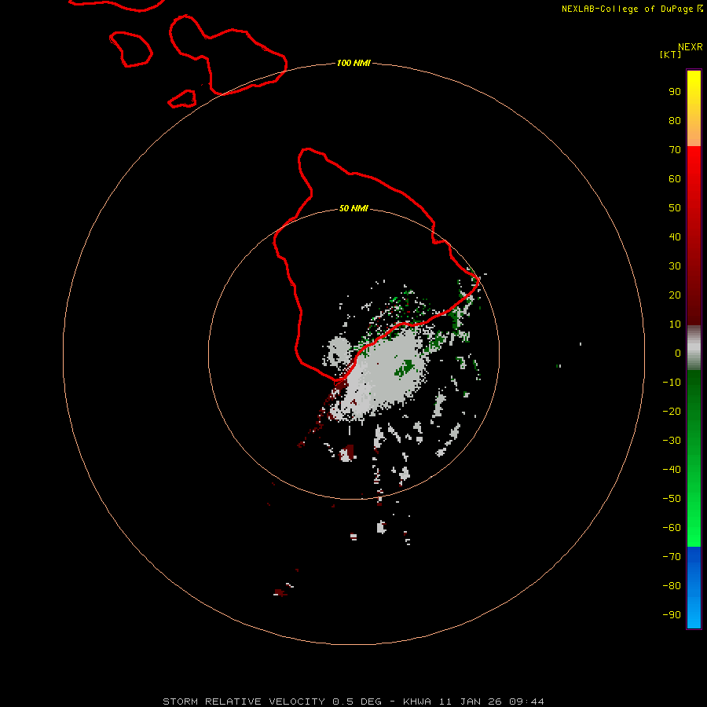The image size is (707, 707).
Task: Pick the red segment of the color bar
Action: [x=694, y=236]
